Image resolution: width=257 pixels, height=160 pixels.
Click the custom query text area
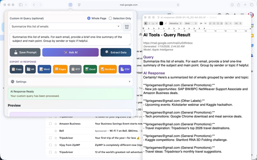coord(70,39)
